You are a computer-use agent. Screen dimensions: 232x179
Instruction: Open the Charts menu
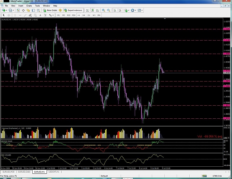pyautogui.click(x=29, y=6)
